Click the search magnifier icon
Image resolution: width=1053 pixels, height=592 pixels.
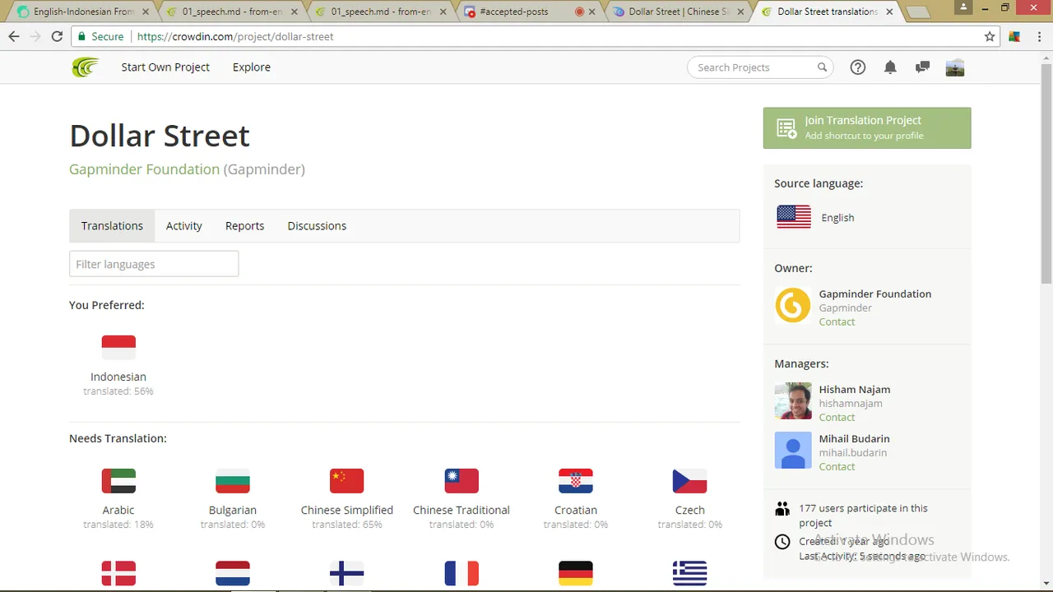[822, 67]
